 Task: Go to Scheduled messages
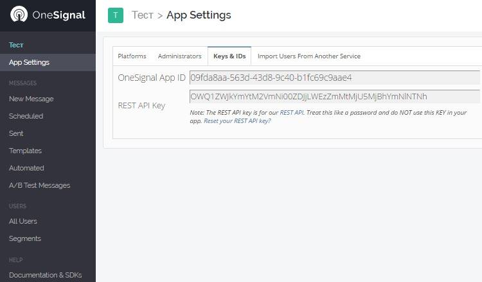pyautogui.click(x=26, y=116)
